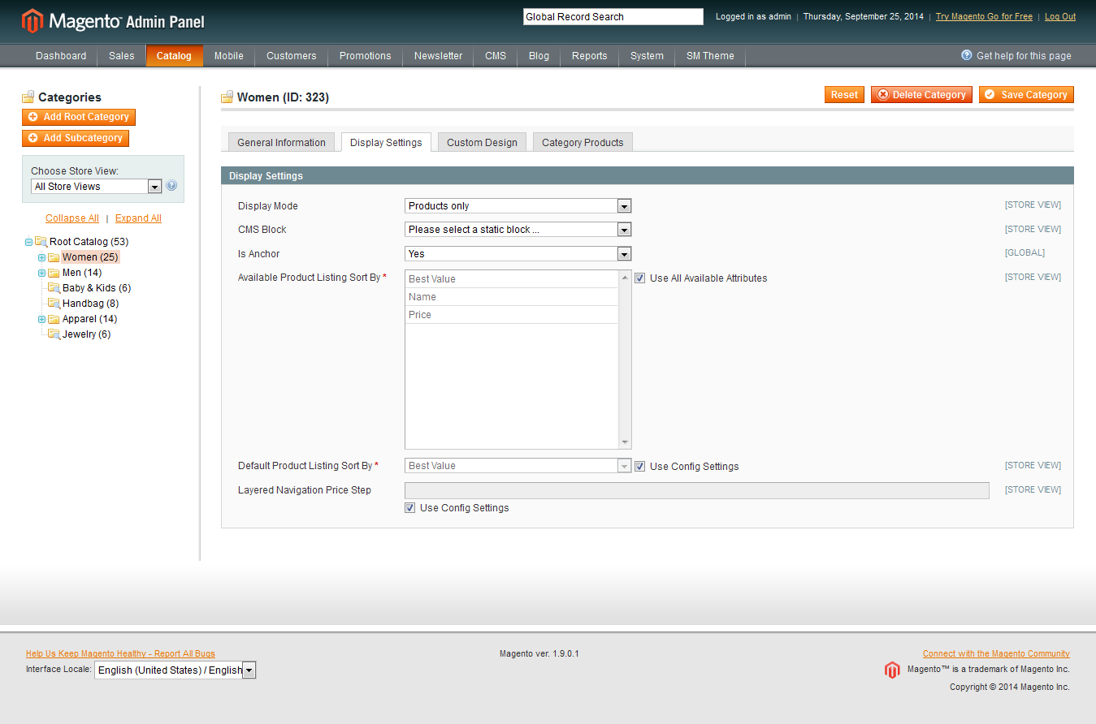
Task: Open the Is Anchor dropdown
Action: [x=518, y=254]
